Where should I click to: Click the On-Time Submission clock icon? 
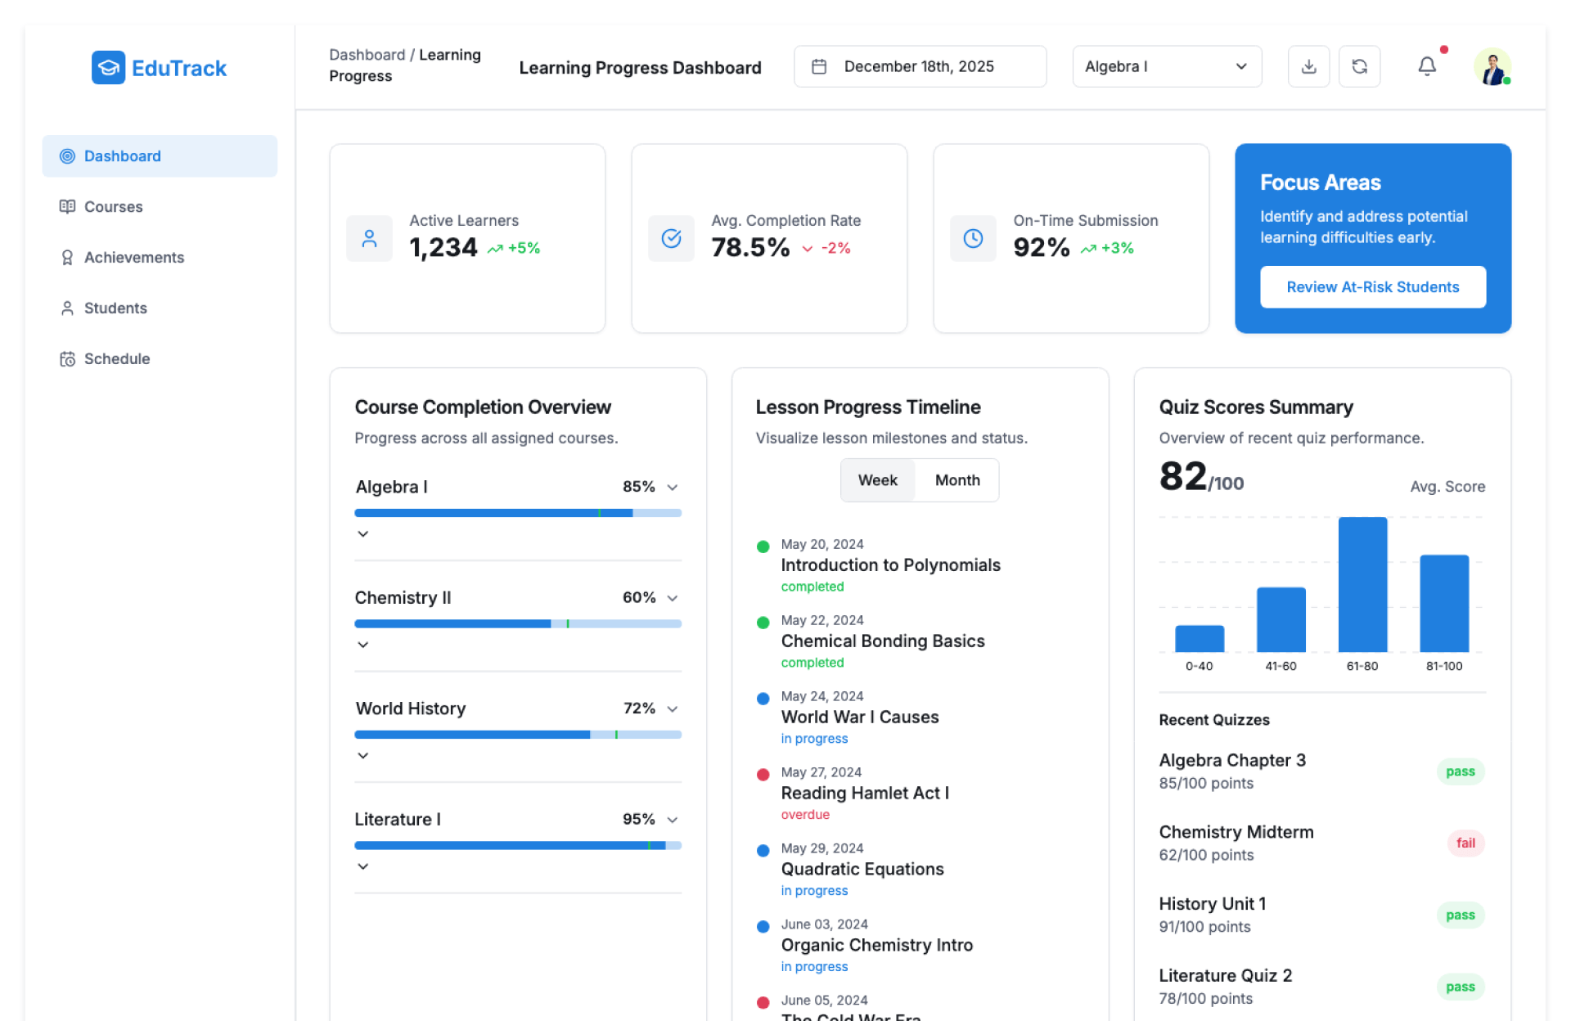coord(973,238)
